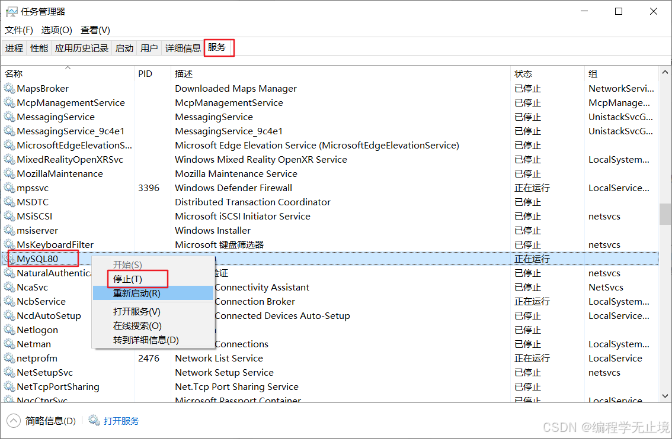Switch to the 用户 tab
672x439 pixels.
(149, 49)
